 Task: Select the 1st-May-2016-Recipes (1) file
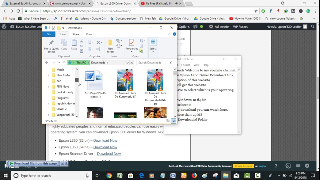click(x=95, y=84)
